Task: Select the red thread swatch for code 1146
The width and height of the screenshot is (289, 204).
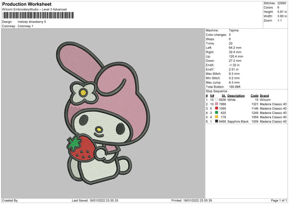Action: 216,108
